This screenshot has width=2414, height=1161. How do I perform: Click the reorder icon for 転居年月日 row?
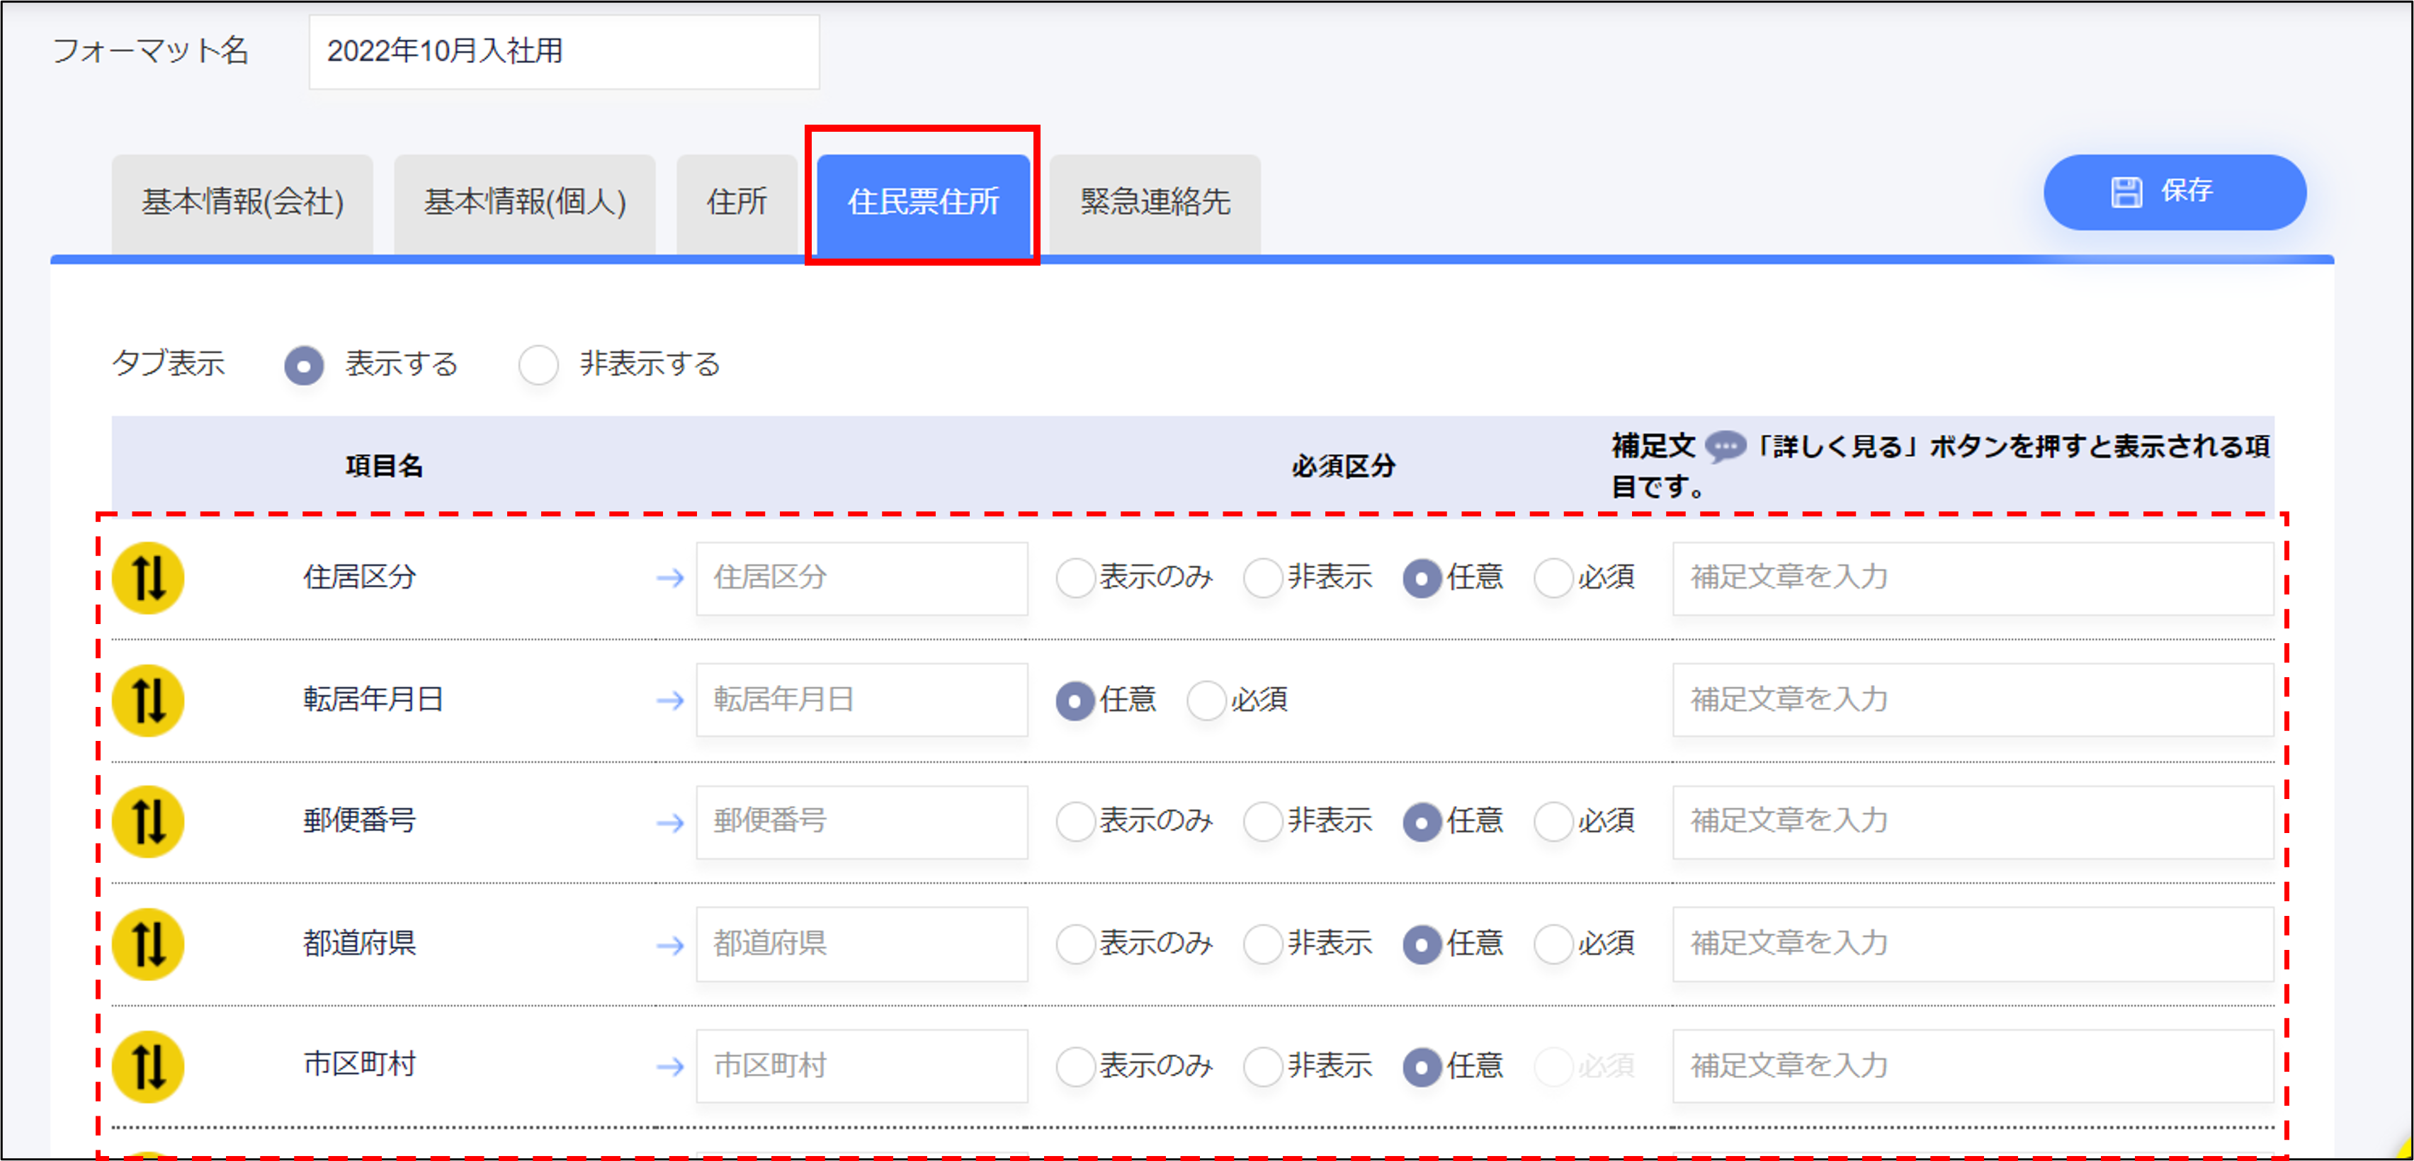click(148, 700)
